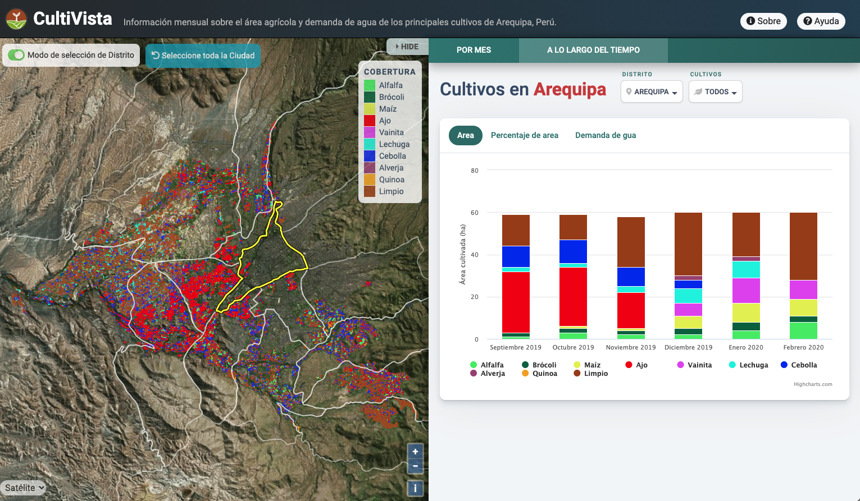Open the Arequipa district dropdown
This screenshot has height=501, width=860.
(x=652, y=91)
